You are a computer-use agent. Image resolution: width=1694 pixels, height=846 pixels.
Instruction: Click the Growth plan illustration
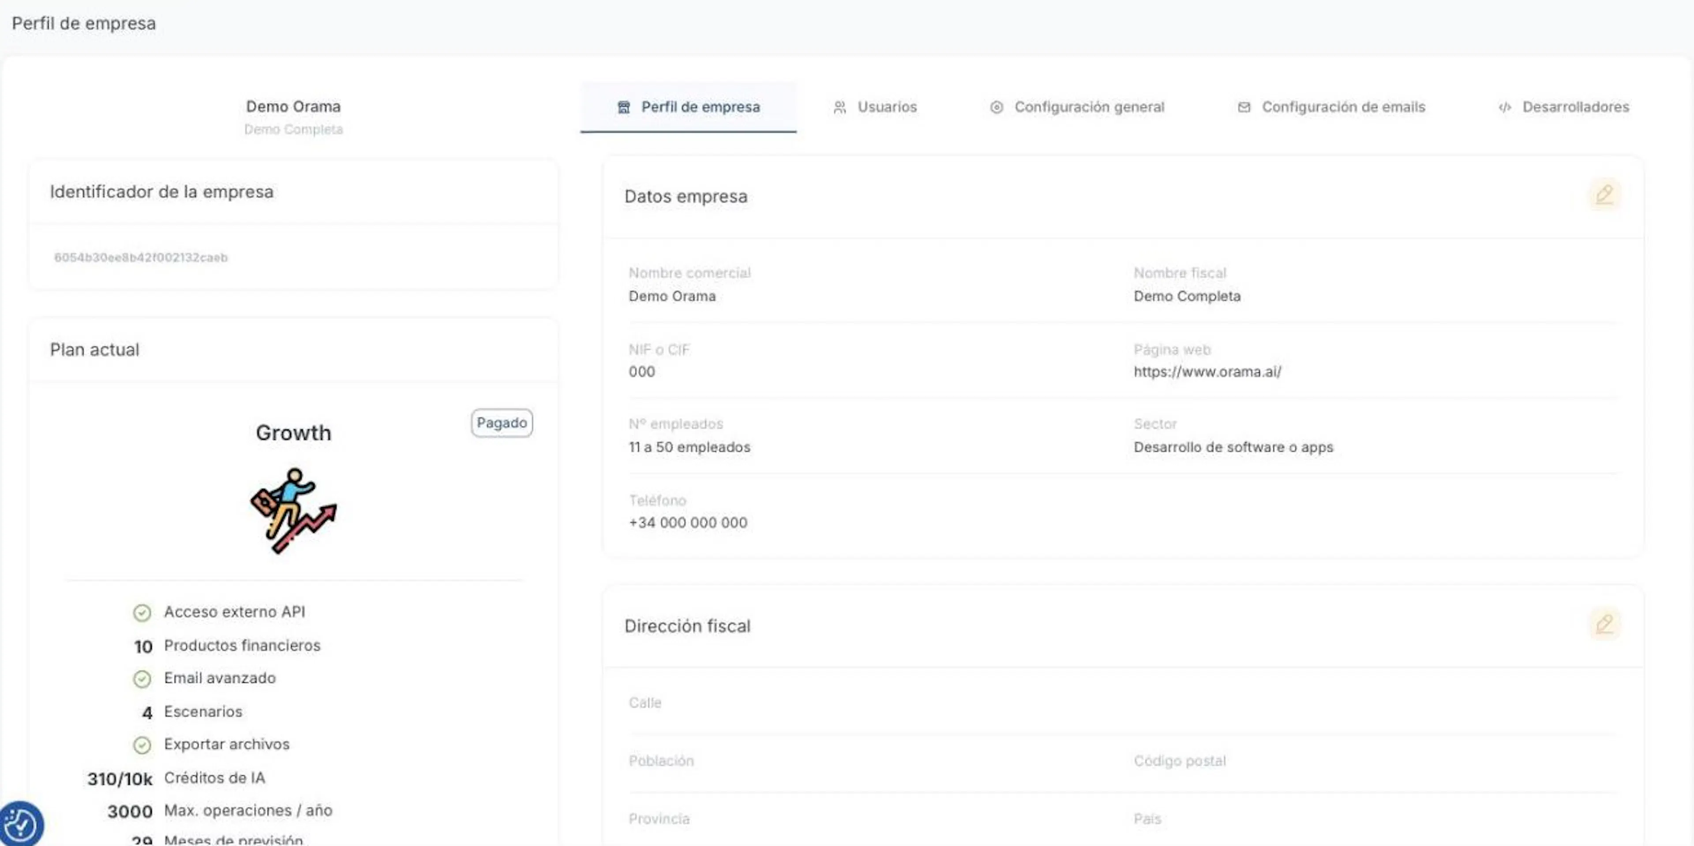point(293,511)
